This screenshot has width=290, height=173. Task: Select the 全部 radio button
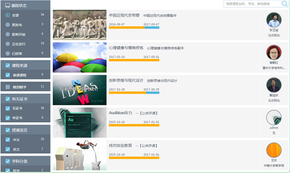[x=7, y=15]
